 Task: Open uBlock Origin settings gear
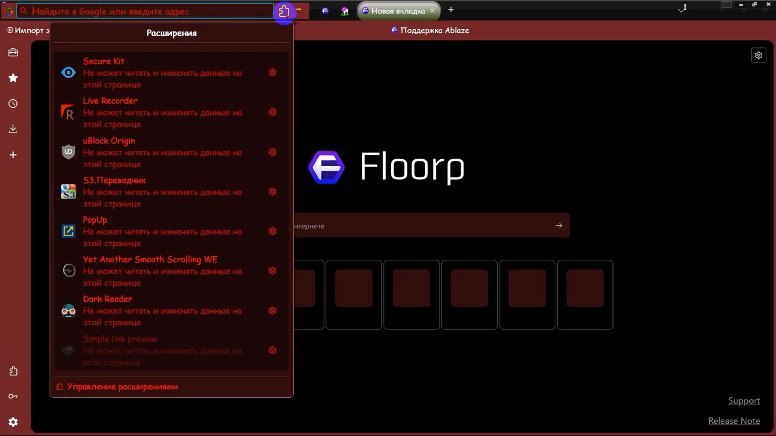point(273,152)
